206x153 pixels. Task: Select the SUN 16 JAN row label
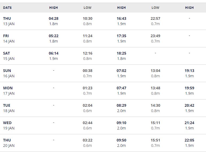9,73
